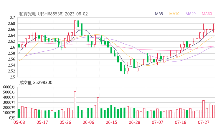Click the 2.58 price axis label
This screenshot has height=129, width=218.
[x=11, y=53]
